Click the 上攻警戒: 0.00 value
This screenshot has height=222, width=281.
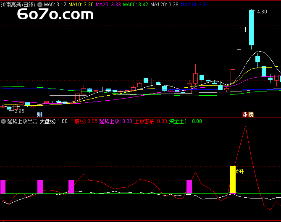151,121
